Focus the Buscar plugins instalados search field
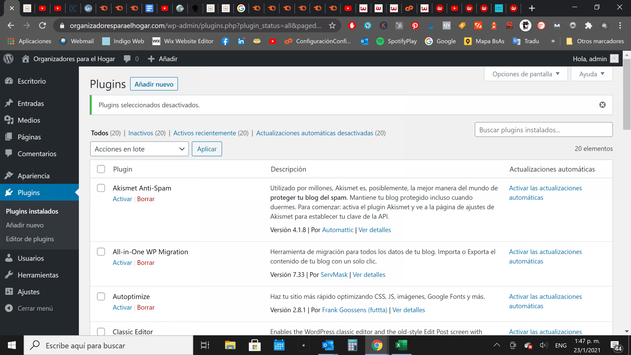 tap(544, 130)
